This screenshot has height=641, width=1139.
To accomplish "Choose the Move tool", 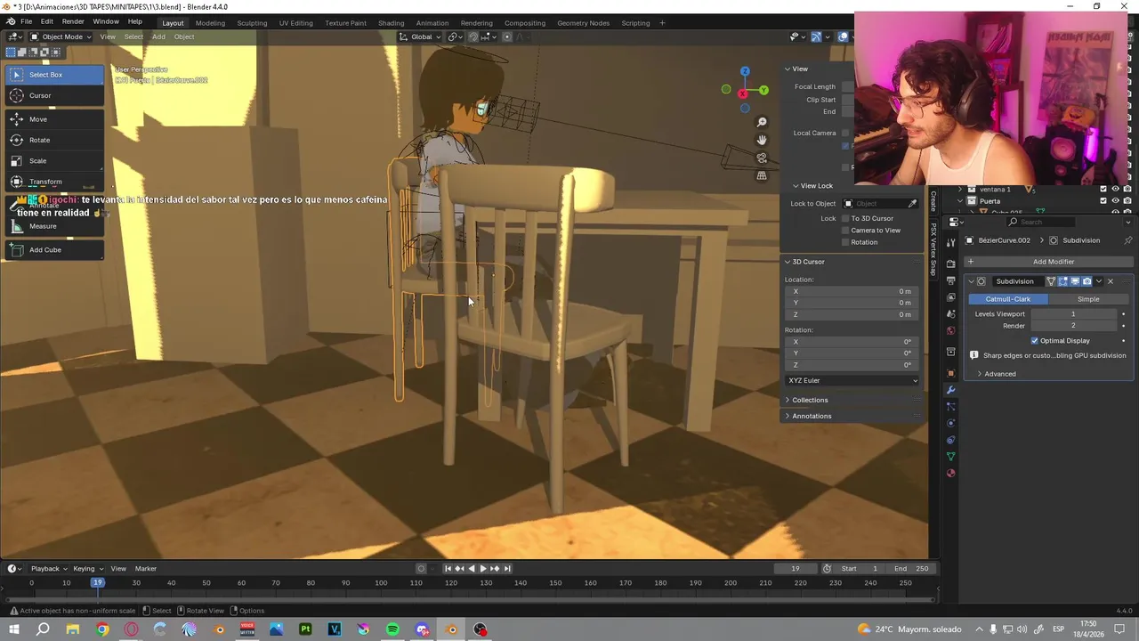I will point(54,119).
